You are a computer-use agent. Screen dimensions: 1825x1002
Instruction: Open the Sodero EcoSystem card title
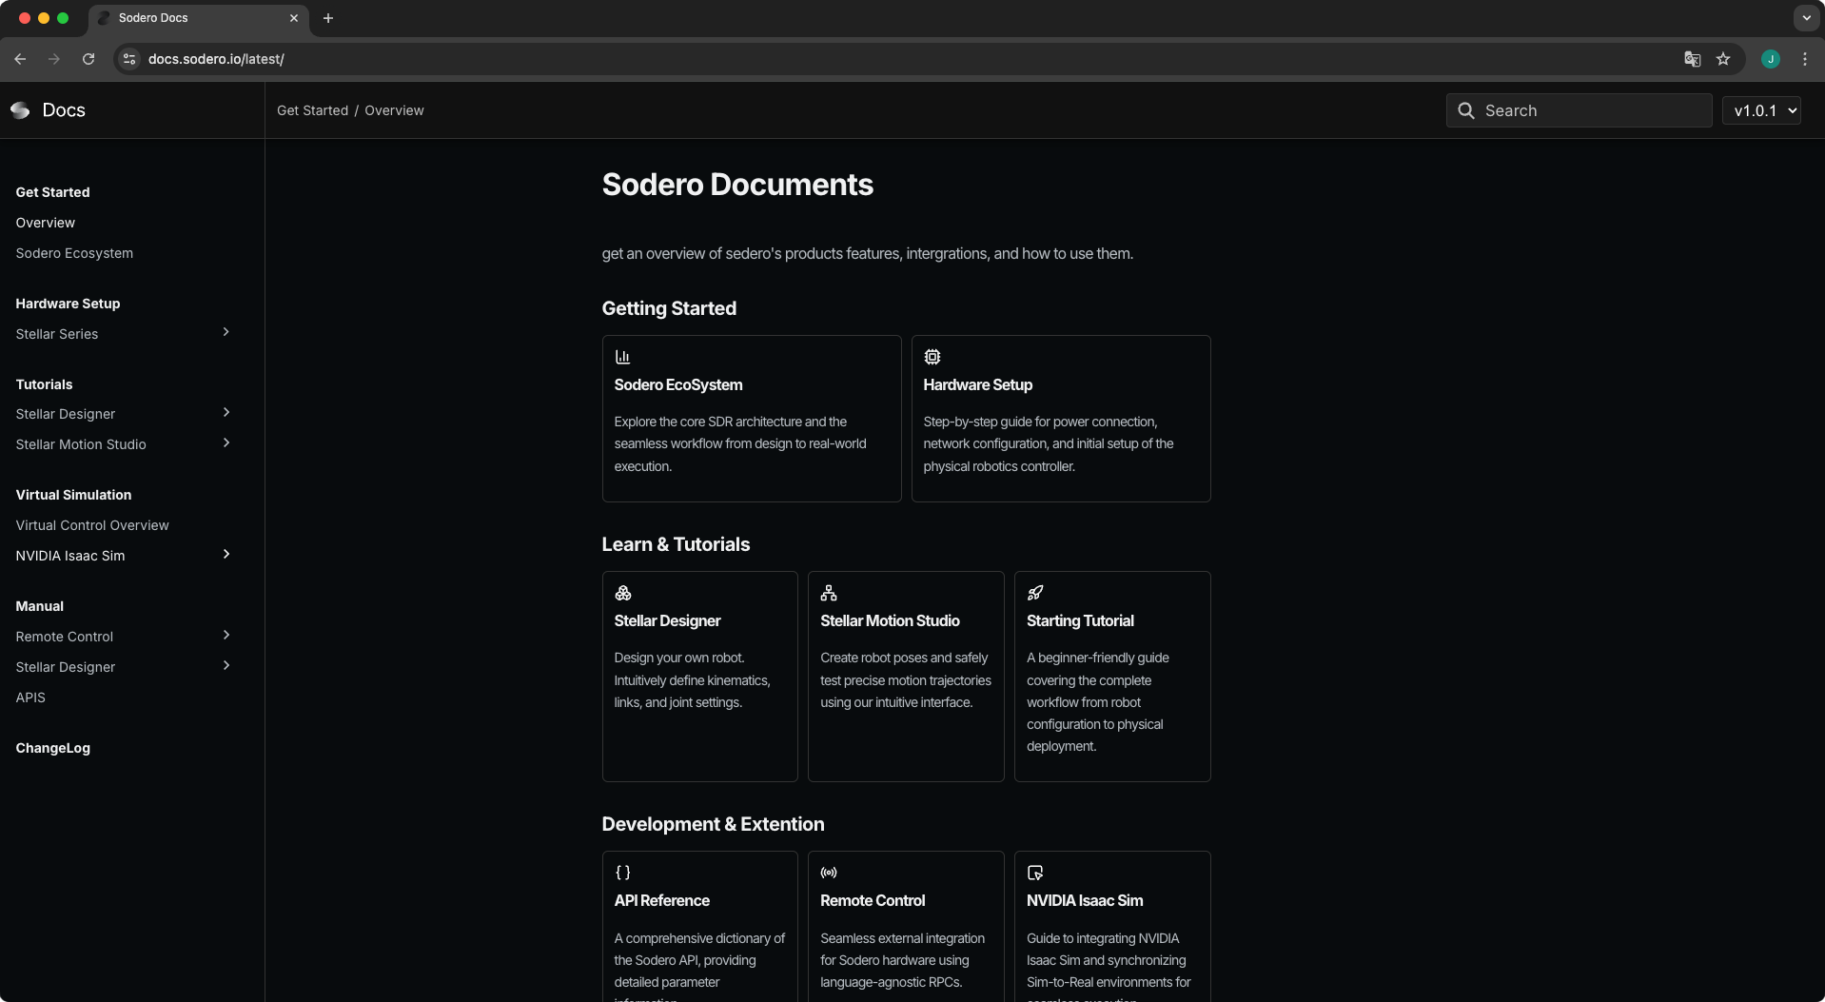(x=678, y=384)
